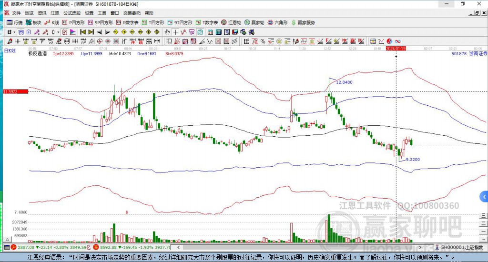Viewport: 488px width, 262px height.
Task: Expand the 0 value dropdown arrow
Action: pyautogui.click(x=58, y=32)
